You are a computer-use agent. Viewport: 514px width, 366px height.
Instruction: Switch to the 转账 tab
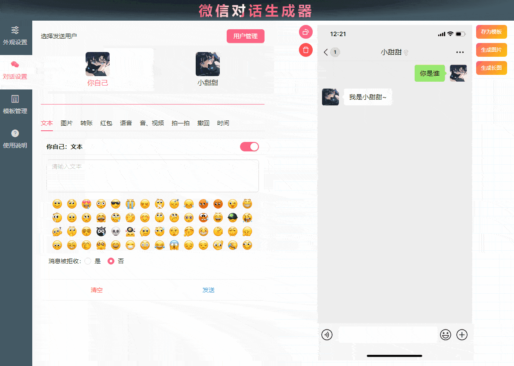tap(86, 123)
